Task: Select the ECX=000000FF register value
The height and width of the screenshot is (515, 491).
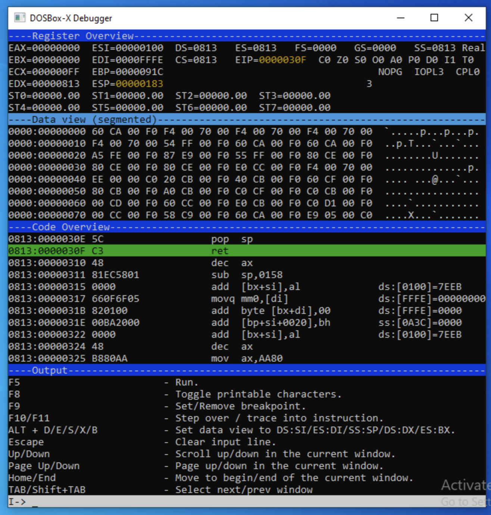Action: [44, 72]
